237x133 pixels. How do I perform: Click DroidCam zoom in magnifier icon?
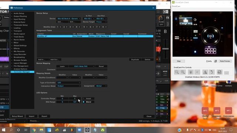[x=183, y=72]
